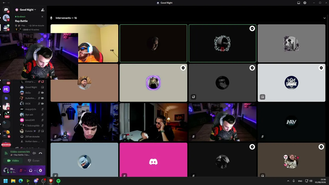Toggle noise suppression waveform icon
The image size is (329, 185).
coord(34,153)
